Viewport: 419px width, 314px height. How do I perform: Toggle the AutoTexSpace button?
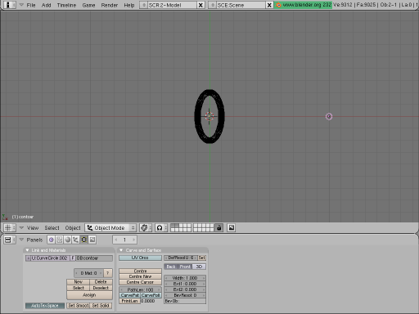45,306
